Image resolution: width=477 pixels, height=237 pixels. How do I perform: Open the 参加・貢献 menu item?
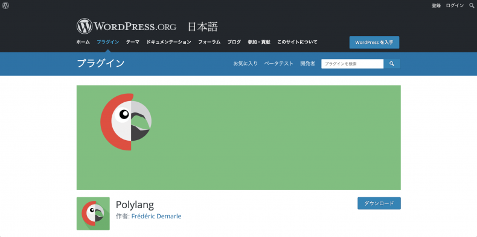click(259, 42)
